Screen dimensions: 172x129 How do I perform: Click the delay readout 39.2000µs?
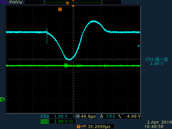pos(99,126)
